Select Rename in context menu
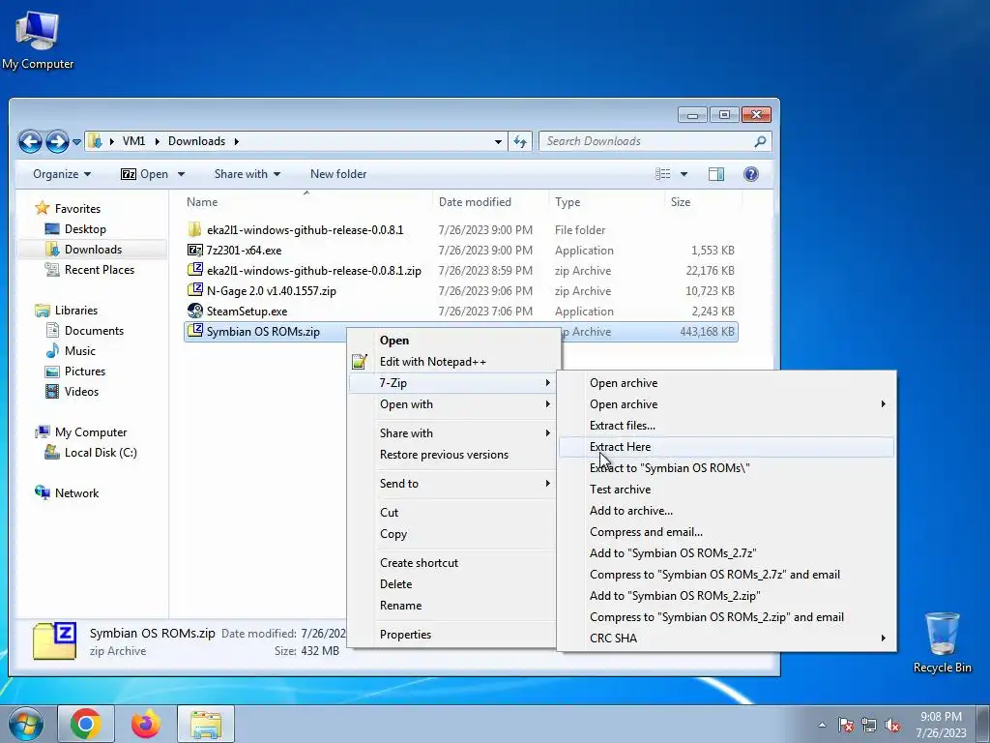 [x=451, y=606]
